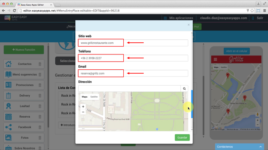
Task: Click the Fotos picture icon
Action: pyautogui.click(x=8, y=138)
